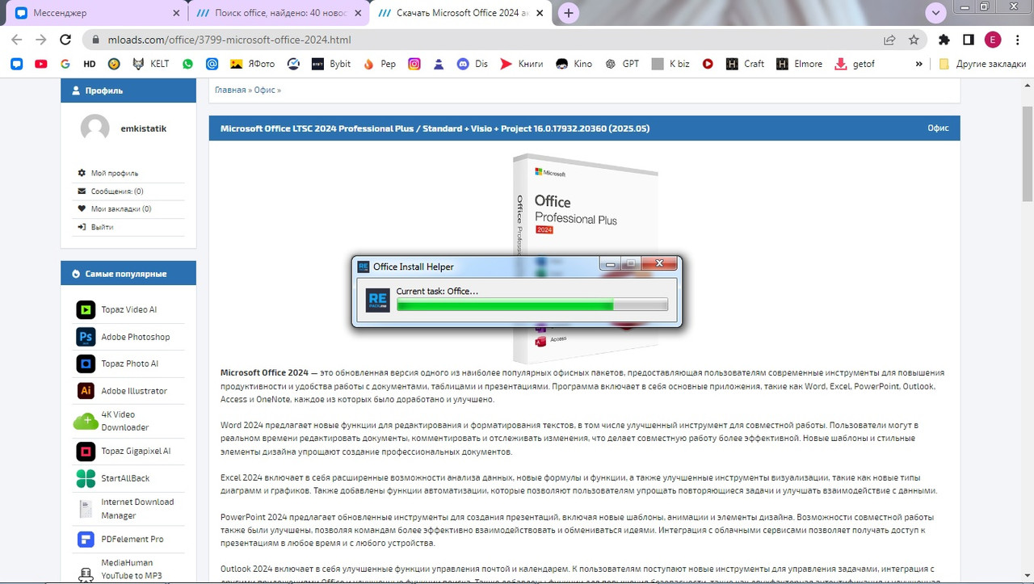
Task: Open the HD bookmark
Action: (90, 64)
